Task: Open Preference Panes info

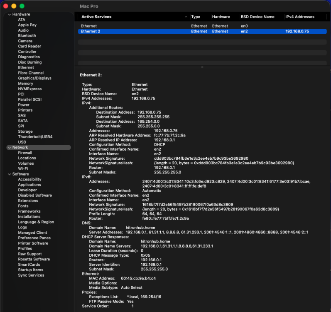Action: point(34,238)
